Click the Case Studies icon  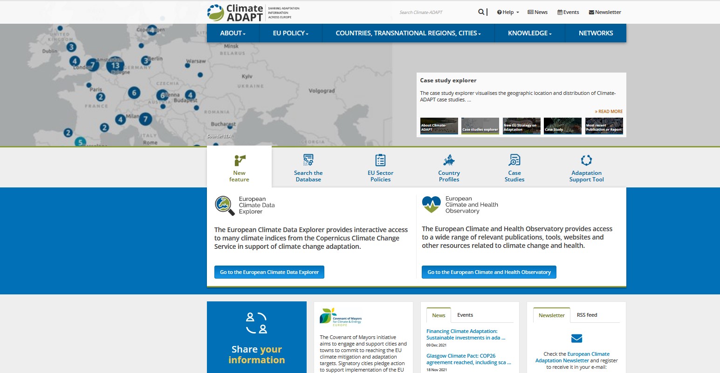[x=514, y=160]
